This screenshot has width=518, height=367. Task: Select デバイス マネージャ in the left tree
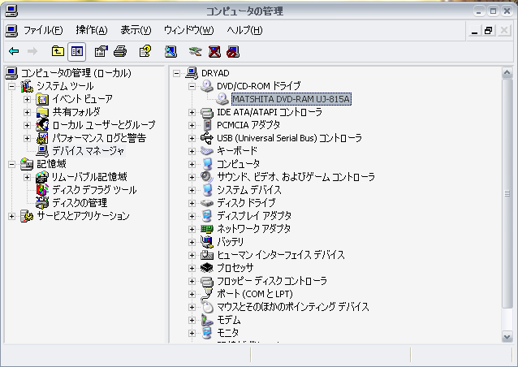[88, 151]
